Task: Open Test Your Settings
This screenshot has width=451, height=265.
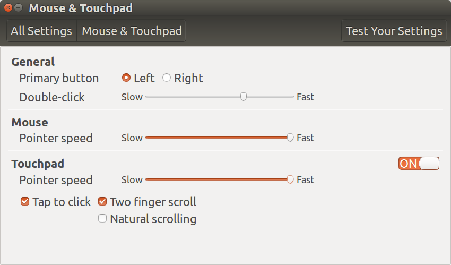Action: point(394,31)
